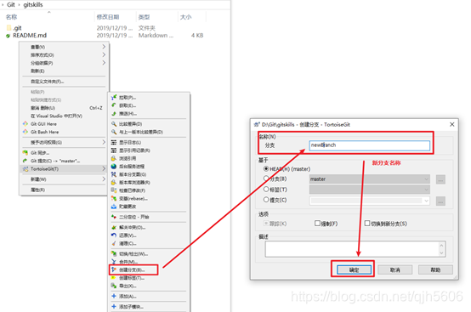
Task: Click the Create Branch (创建分支) icon
Action: (114, 269)
